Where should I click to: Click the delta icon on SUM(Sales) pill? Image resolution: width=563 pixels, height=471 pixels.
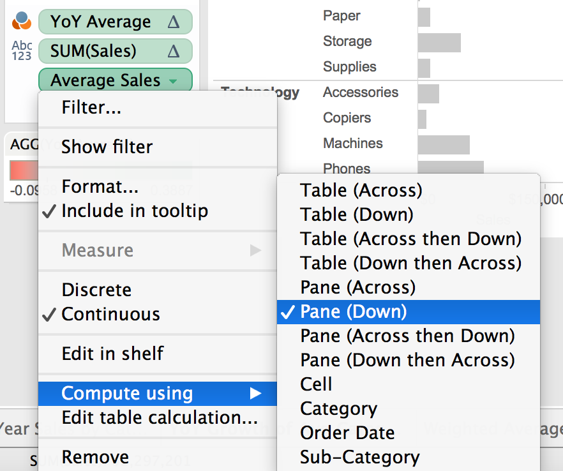point(173,51)
